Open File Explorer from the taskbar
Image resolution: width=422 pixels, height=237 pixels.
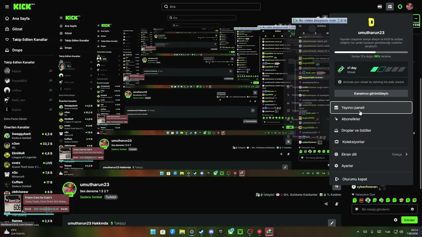tap(182, 232)
